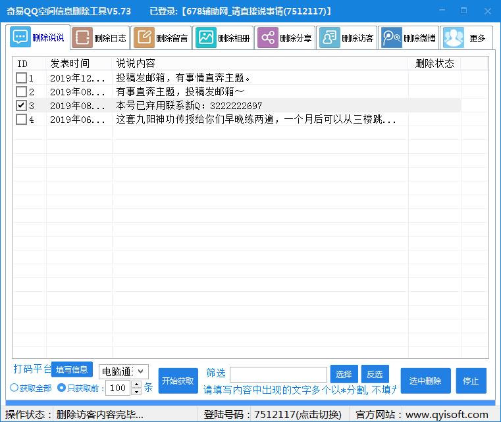
Task: Switch to the 删除留言 tab label
Action: tap(172, 38)
